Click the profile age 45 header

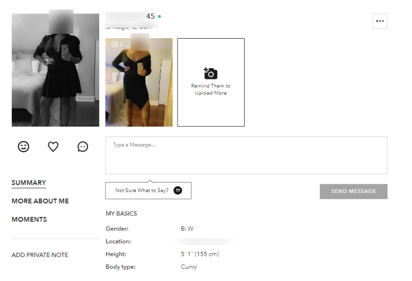(x=151, y=16)
